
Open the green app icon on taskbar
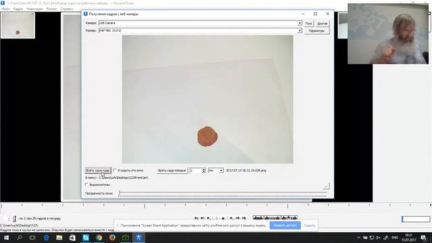tap(126, 238)
